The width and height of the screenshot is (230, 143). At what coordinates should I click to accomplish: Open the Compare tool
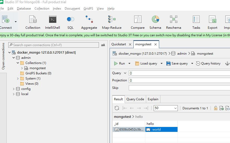(138, 22)
